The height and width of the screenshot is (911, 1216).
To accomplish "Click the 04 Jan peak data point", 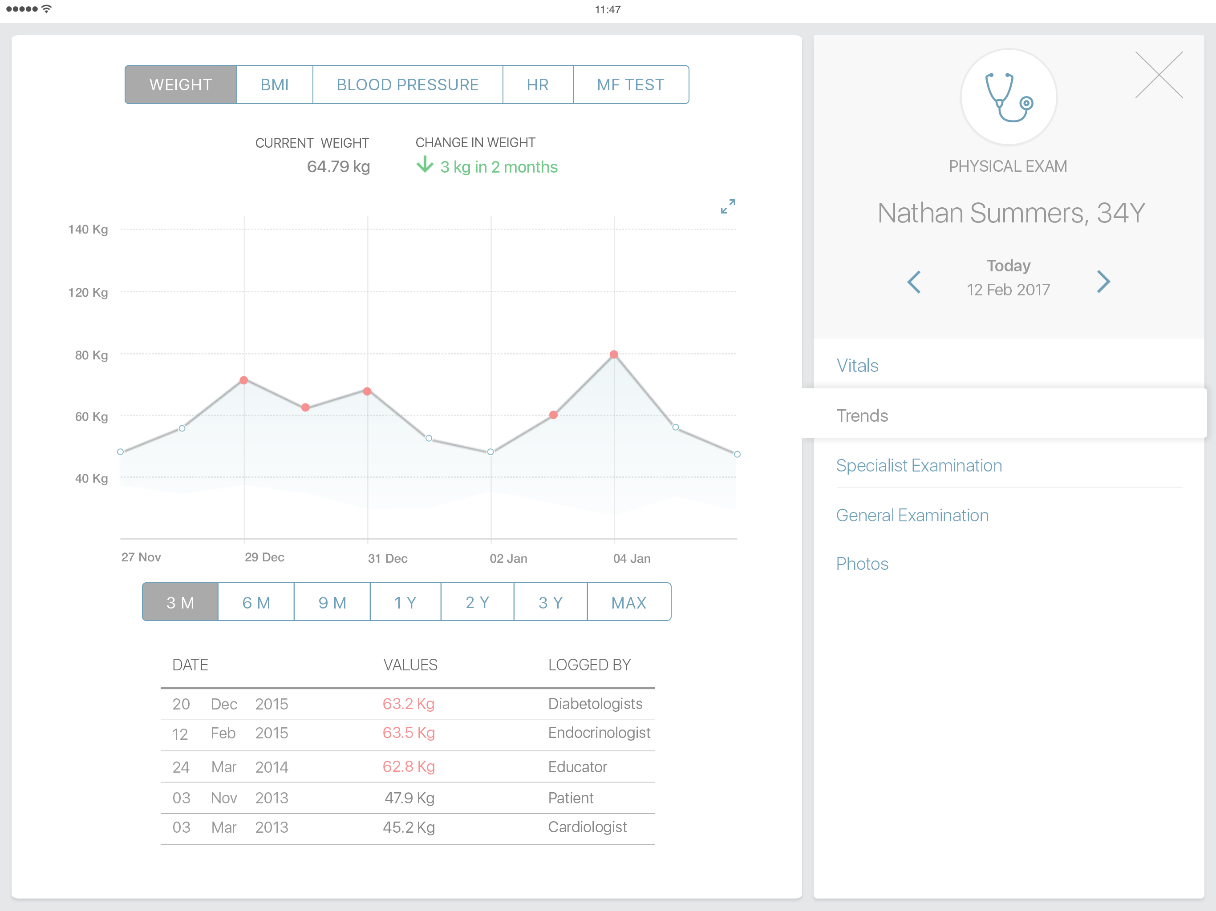I will (x=614, y=355).
